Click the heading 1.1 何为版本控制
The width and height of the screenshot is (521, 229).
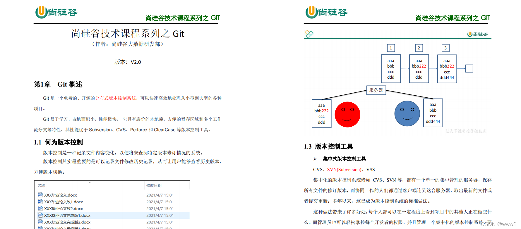point(58,142)
